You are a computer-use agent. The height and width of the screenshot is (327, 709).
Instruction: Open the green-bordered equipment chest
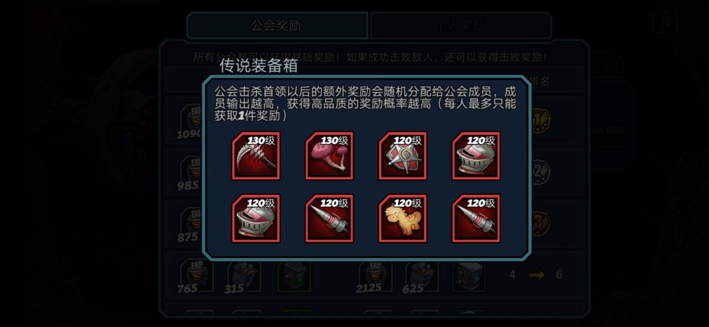[294, 275]
